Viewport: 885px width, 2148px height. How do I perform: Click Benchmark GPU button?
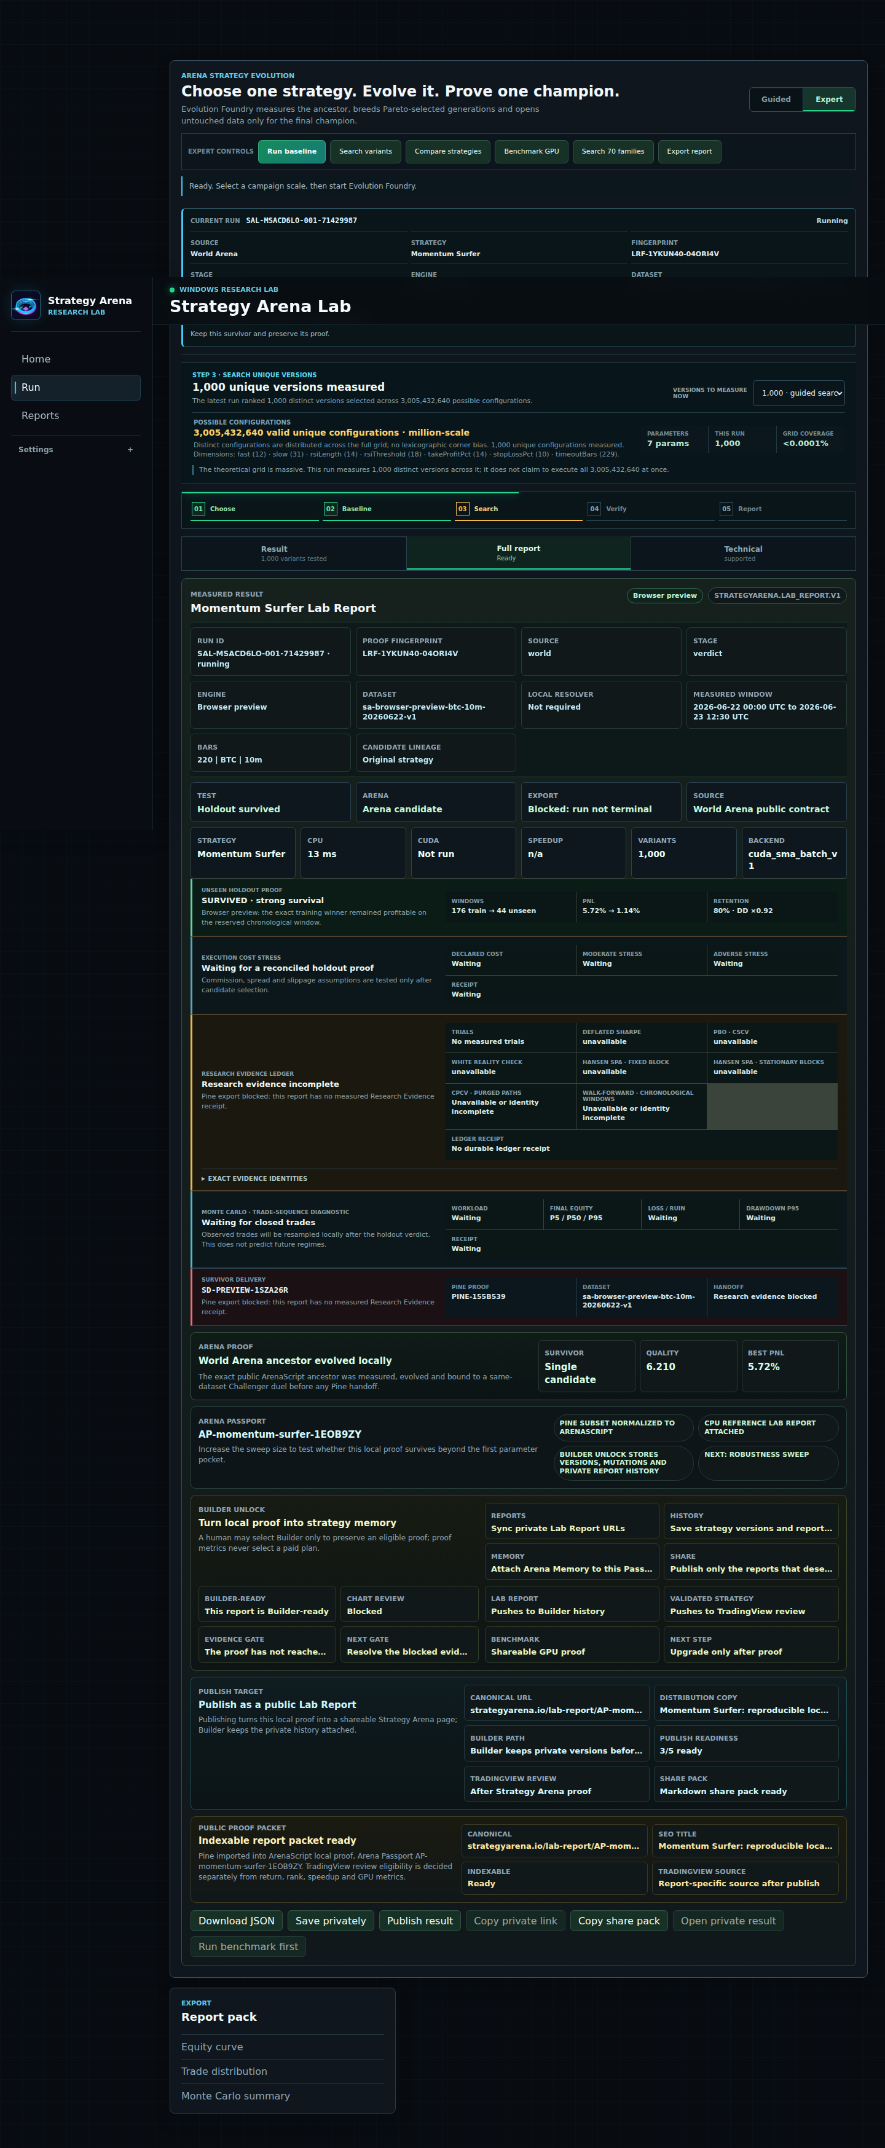[x=532, y=152]
